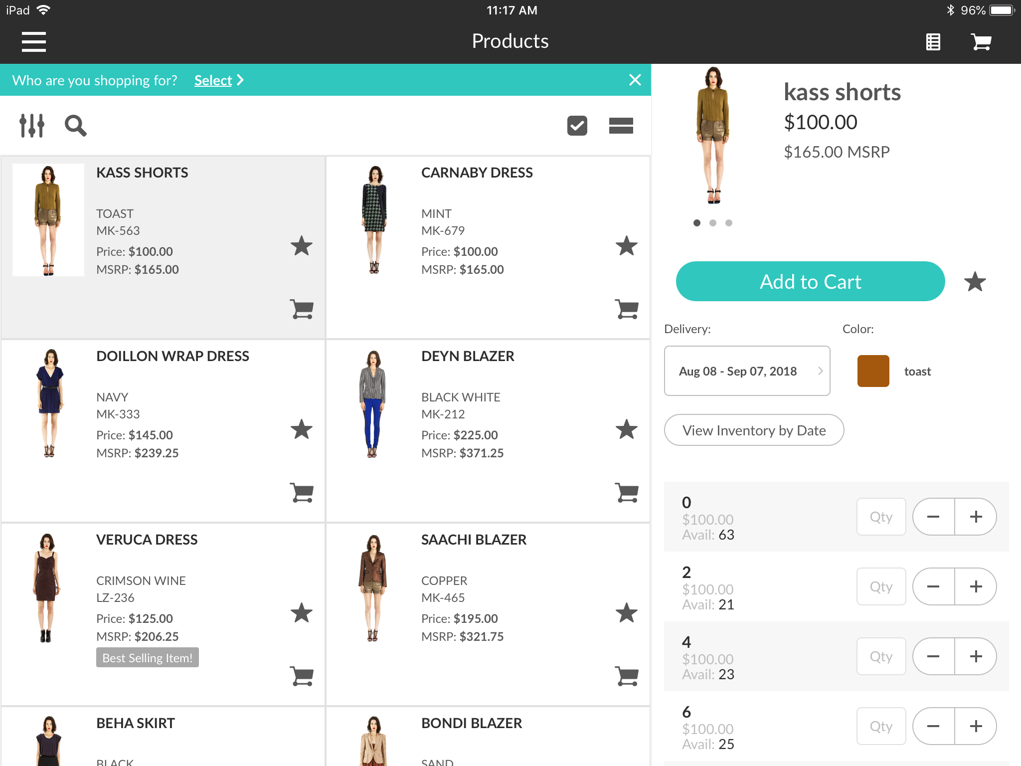Viewport: 1021px width, 766px height.
Task: Open Veruca Dress product thumbnail
Action: [46, 587]
